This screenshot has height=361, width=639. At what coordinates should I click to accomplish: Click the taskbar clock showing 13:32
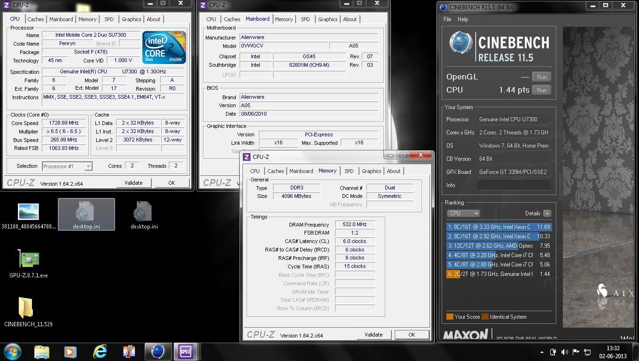tap(613, 352)
